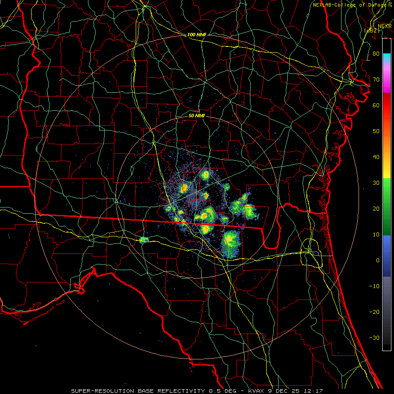Click the NEXR label above the color scale
The height and width of the screenshot is (394, 394).
pos(384,26)
